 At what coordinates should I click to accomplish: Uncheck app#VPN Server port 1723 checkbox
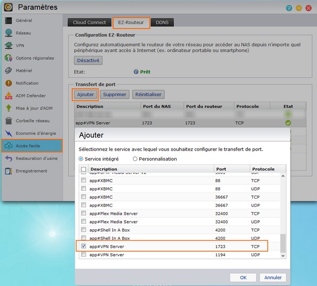(84, 246)
